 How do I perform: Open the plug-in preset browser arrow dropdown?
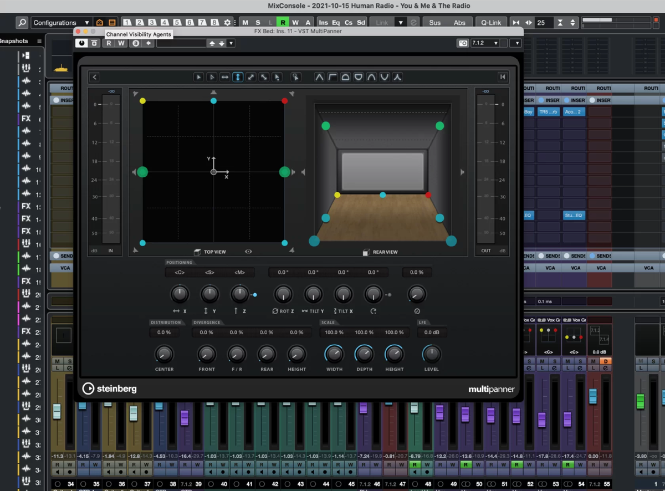coord(231,43)
